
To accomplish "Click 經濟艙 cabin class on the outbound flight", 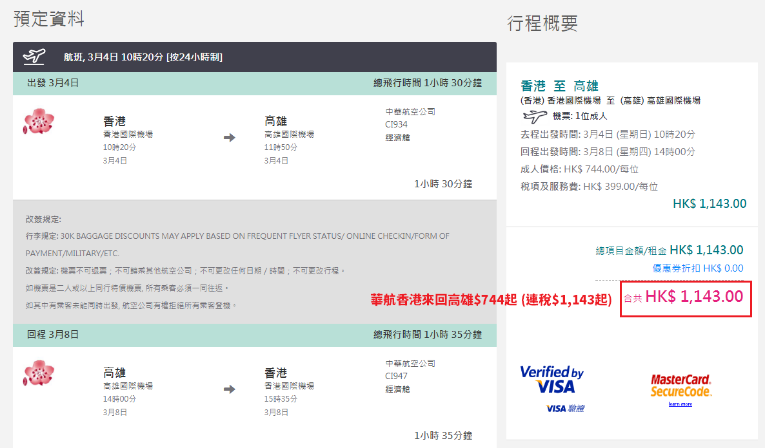I will coord(397,137).
